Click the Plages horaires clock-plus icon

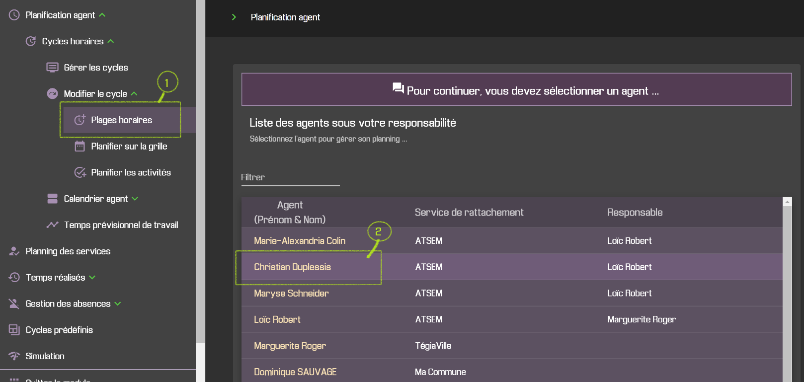coord(80,120)
